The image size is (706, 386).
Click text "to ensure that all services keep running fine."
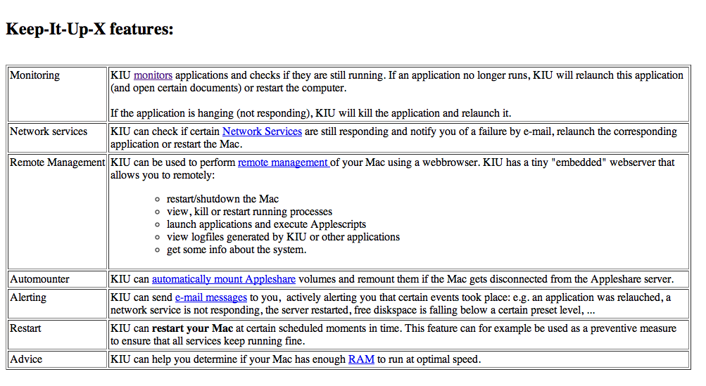point(208,341)
